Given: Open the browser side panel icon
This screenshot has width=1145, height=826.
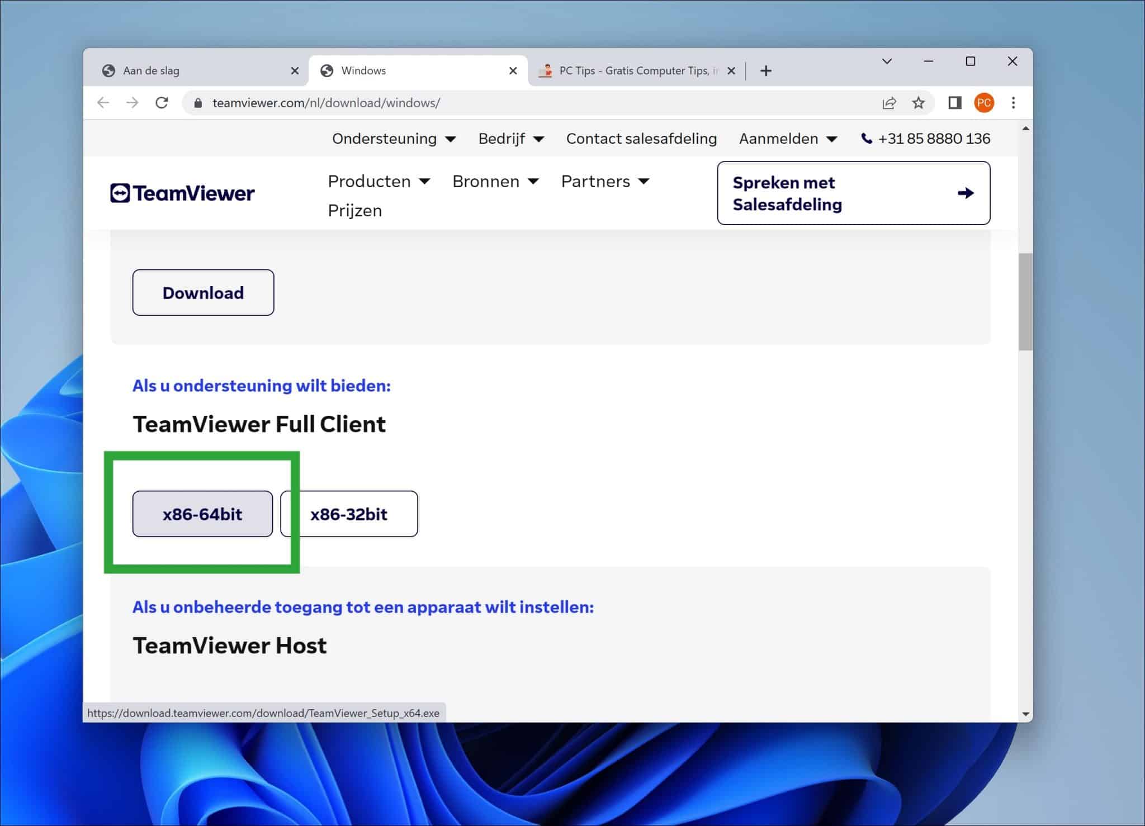Looking at the screenshot, I should [x=955, y=102].
